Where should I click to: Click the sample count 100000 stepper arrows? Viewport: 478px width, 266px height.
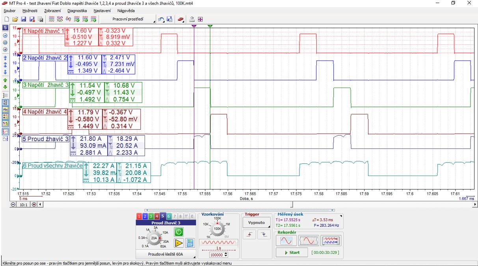point(226,255)
